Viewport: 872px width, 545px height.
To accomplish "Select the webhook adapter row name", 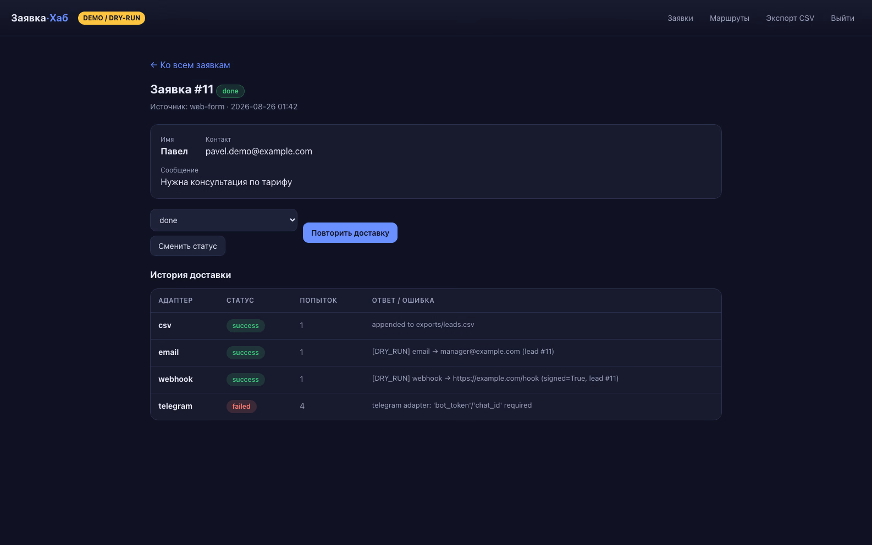I will (x=175, y=379).
